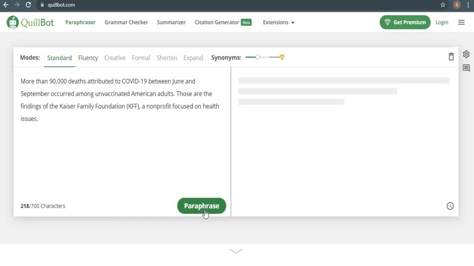474x266 pixels.
Task: Open the hamburger menu
Action: [461, 22]
